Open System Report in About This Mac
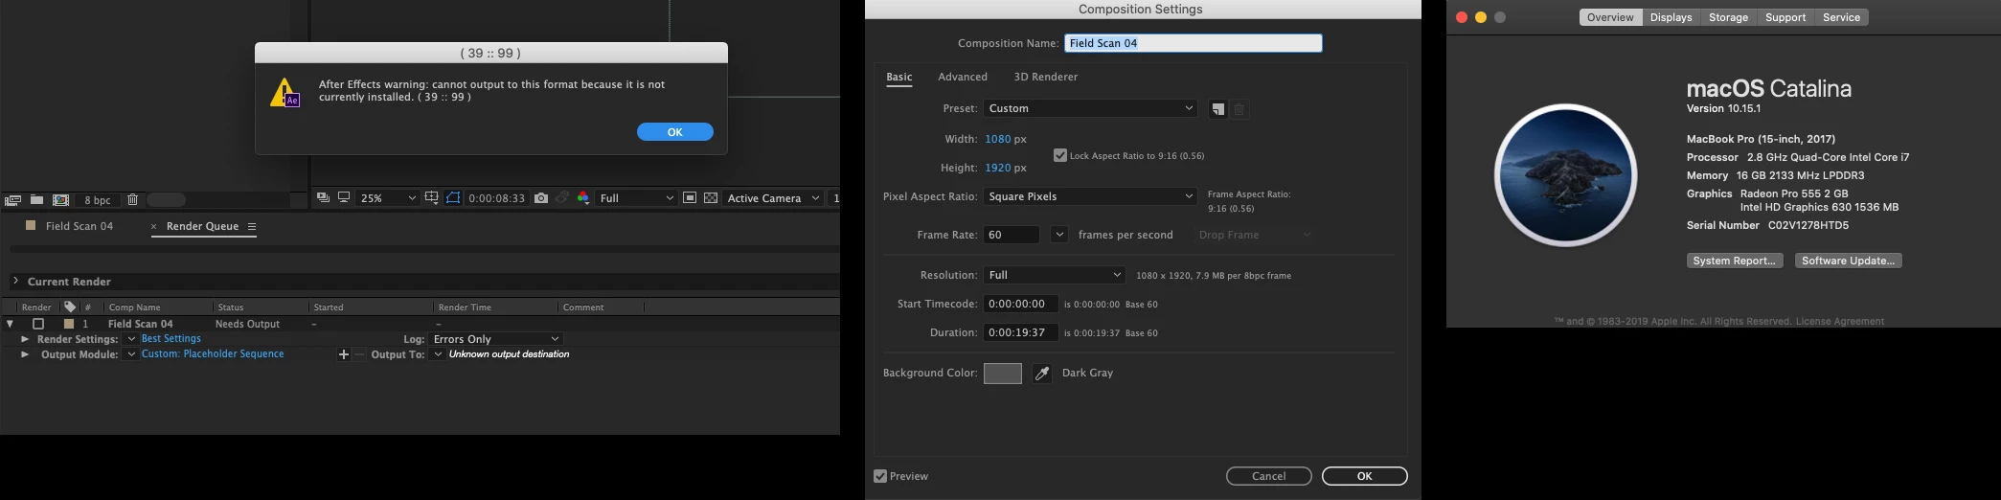 coord(1735,261)
